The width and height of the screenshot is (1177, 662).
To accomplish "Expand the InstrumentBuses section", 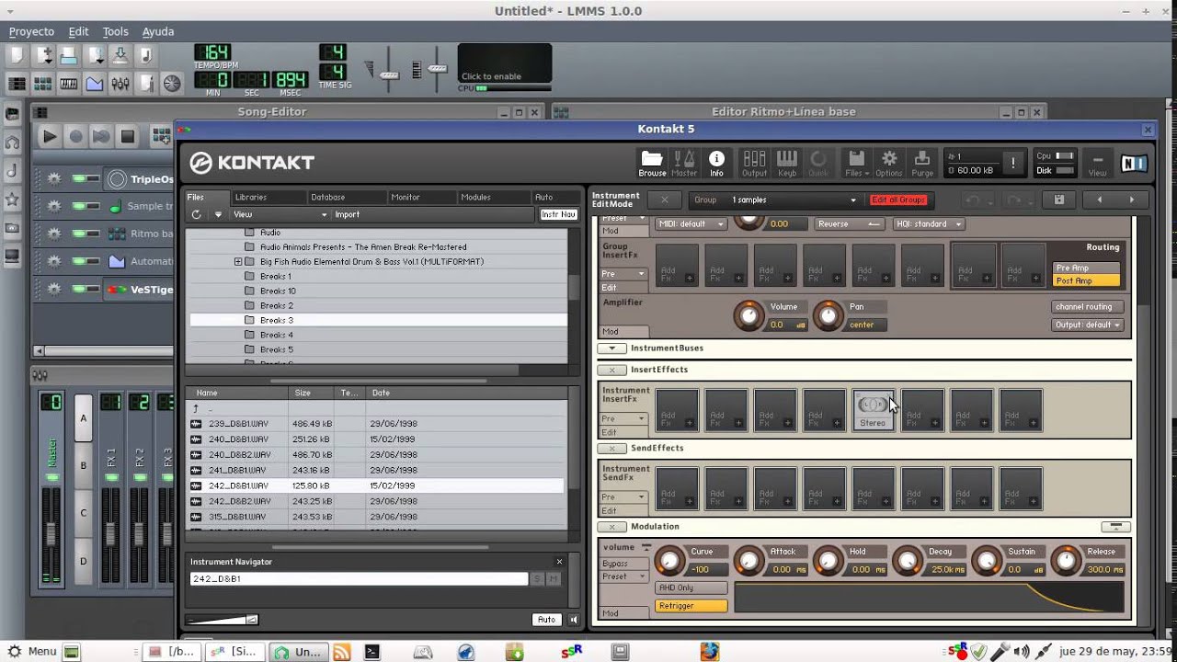I will [611, 348].
